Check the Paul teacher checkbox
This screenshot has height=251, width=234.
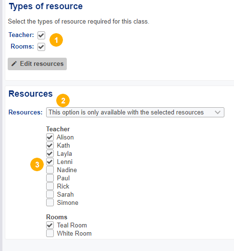(50, 178)
